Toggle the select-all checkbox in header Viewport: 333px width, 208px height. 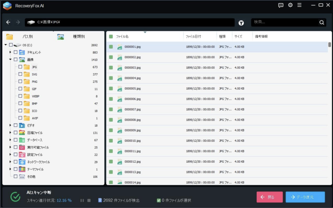click(111, 37)
